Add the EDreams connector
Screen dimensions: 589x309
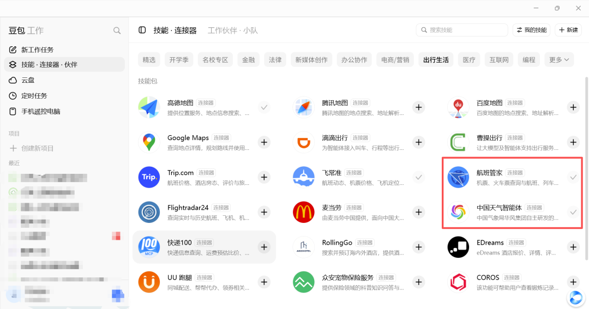pyautogui.click(x=573, y=247)
